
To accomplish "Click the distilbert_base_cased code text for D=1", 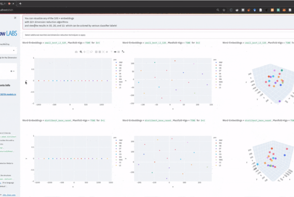I will coord(58,120).
